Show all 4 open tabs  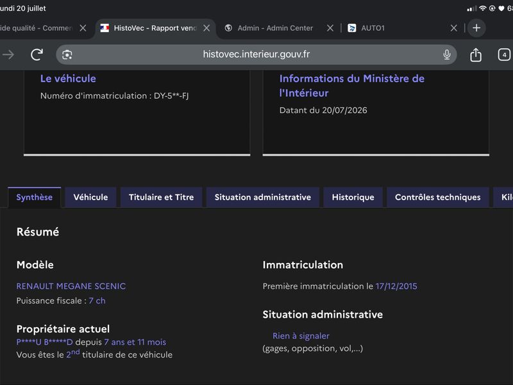click(504, 55)
